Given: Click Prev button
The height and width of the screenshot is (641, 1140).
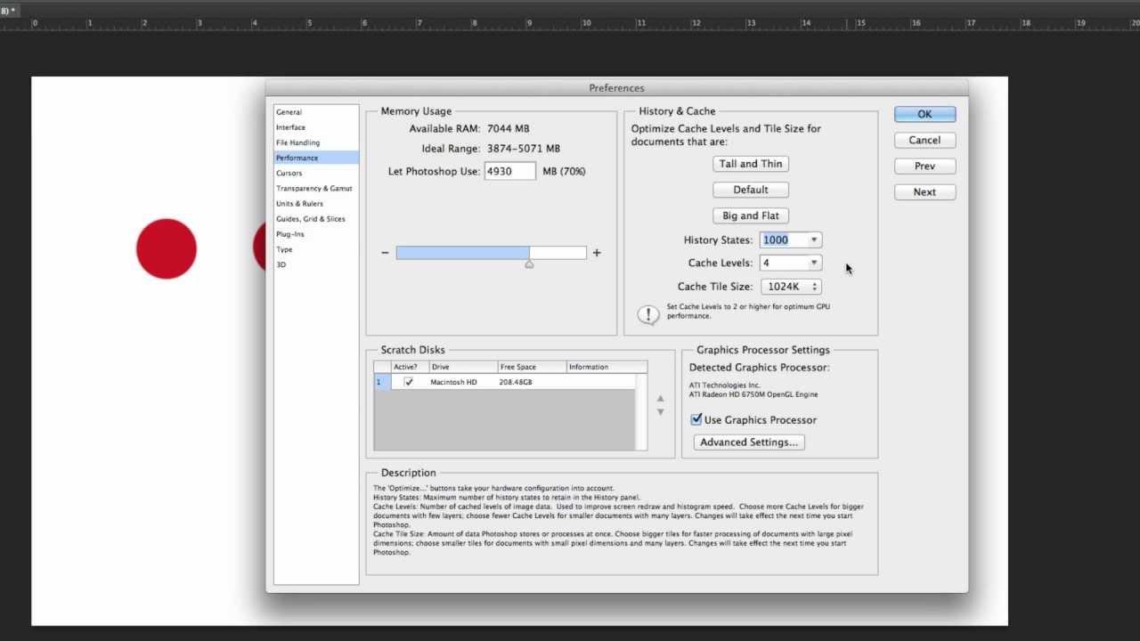Looking at the screenshot, I should (924, 166).
